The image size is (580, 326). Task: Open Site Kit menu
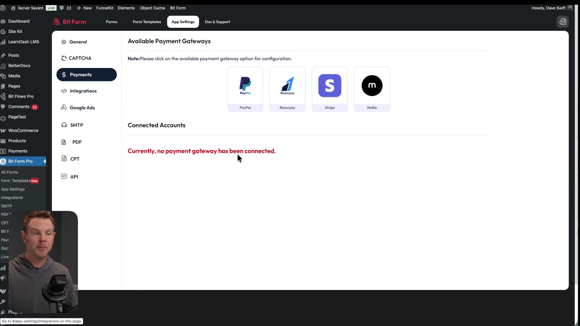click(x=15, y=31)
